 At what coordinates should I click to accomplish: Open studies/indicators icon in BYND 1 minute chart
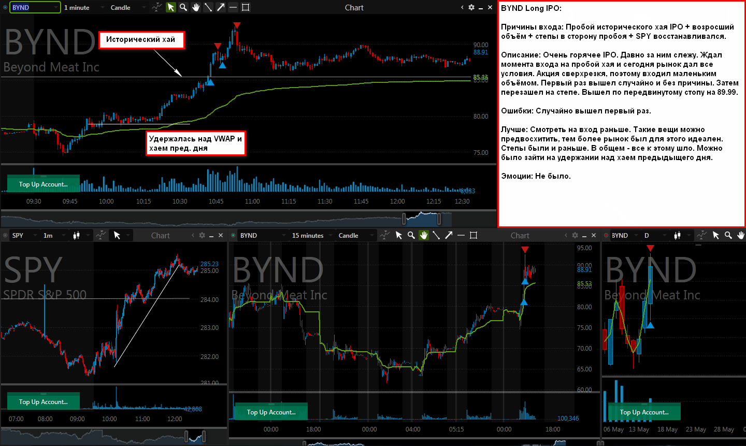(156, 7)
